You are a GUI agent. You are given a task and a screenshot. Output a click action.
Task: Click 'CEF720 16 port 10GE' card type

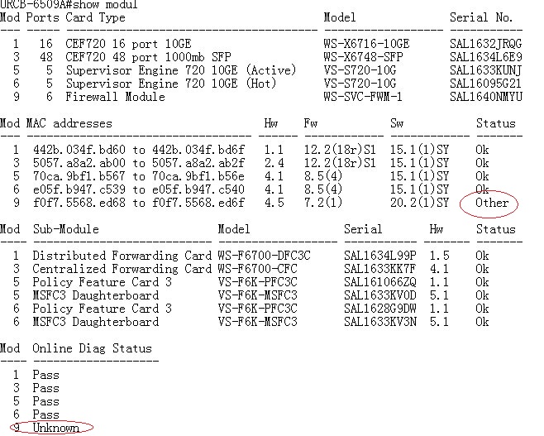click(128, 44)
